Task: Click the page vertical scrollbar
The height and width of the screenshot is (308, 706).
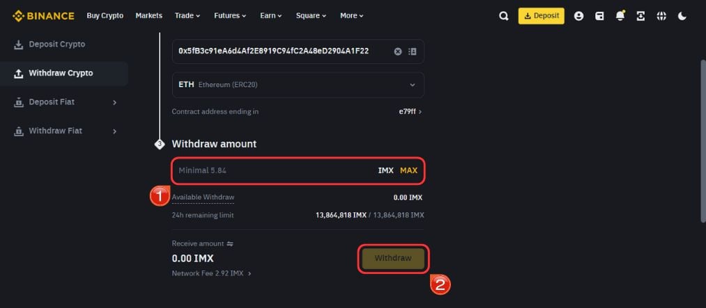Action: click(x=703, y=140)
